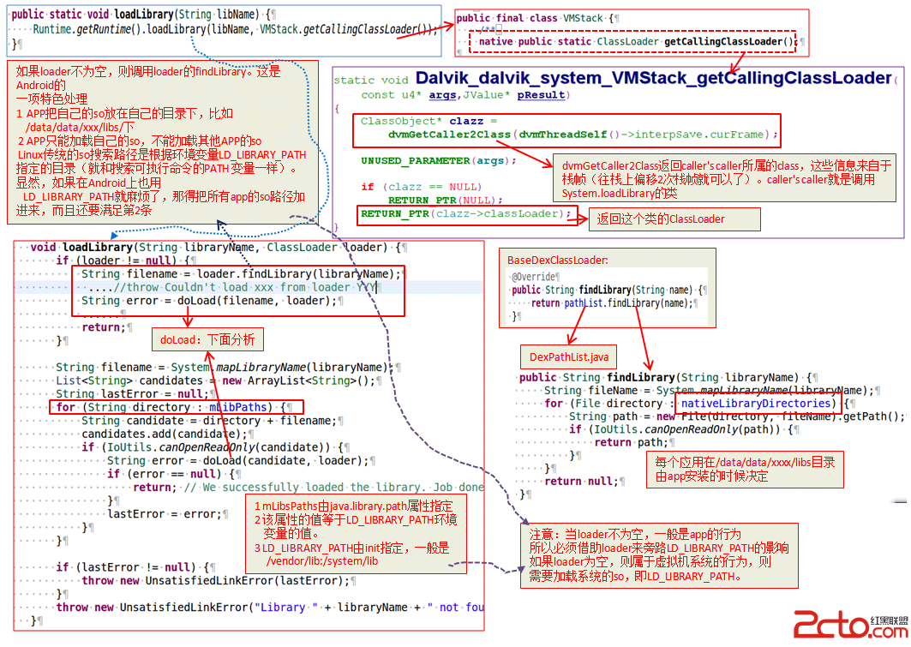911x647 pixels.
Task: Click the 'public static void loadLibrary(String libName)' line
Action: [144, 14]
